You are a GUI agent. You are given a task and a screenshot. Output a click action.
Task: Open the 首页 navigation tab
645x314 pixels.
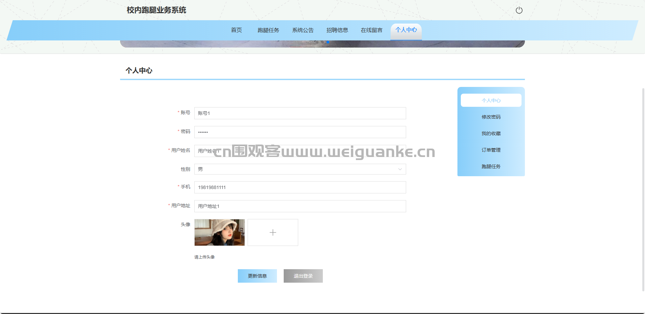pos(236,30)
